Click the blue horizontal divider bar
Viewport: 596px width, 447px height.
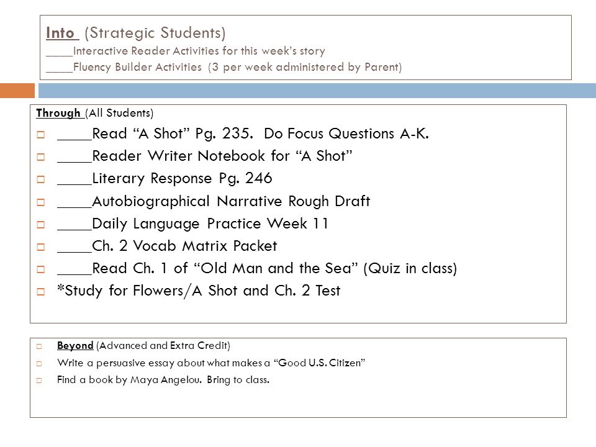click(x=317, y=91)
